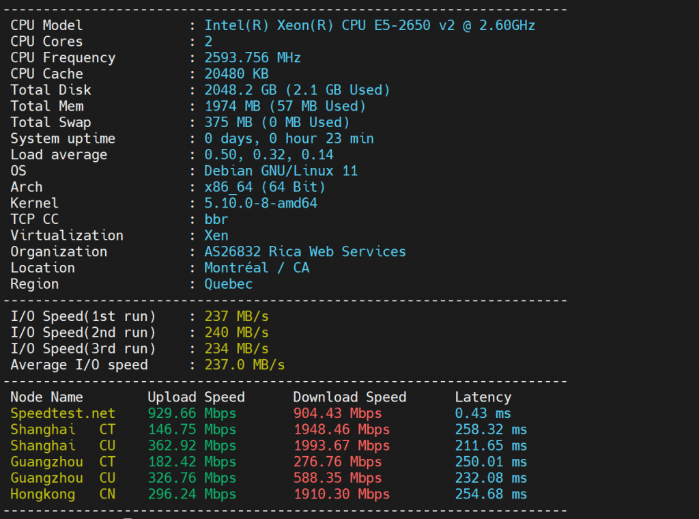Viewport: 699px width, 519px height.
Task: Click the download speed 276.76 Mbps
Action: click(x=337, y=462)
